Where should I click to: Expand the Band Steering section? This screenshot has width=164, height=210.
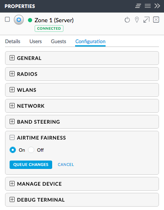pos(12,122)
